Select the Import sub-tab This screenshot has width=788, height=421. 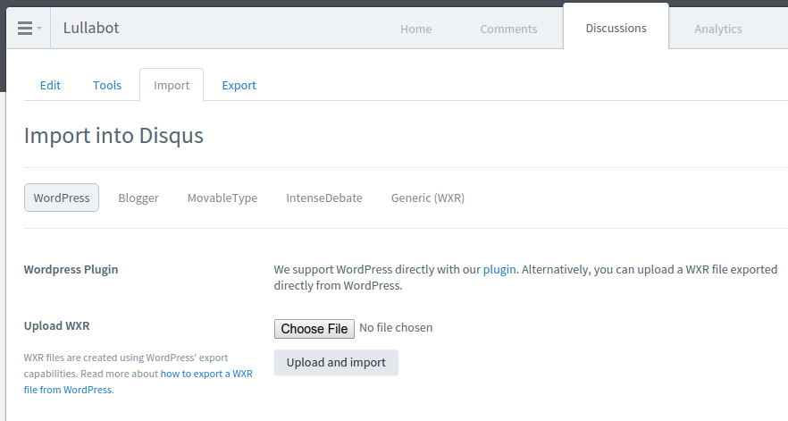click(x=172, y=85)
